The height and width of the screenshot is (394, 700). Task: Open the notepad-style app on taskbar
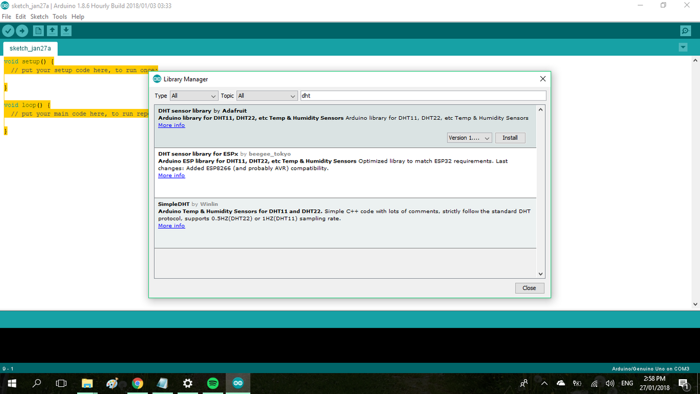(162, 384)
